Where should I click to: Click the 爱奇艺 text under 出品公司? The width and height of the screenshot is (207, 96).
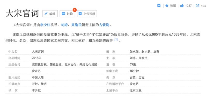click(x=36, y=71)
